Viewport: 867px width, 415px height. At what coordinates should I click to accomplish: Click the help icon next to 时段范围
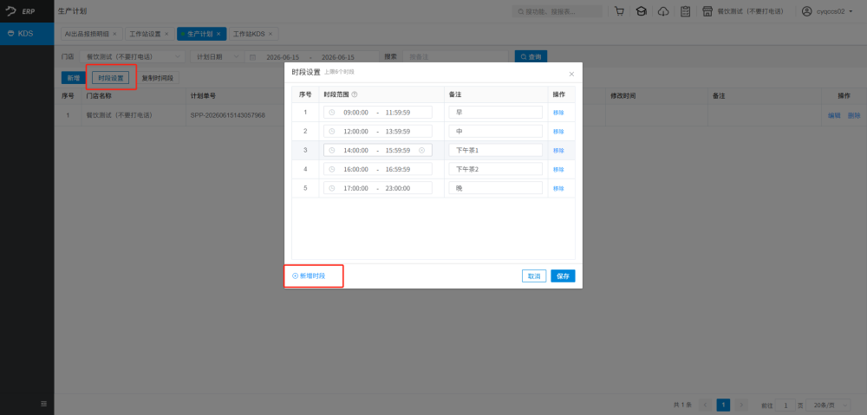pyautogui.click(x=355, y=94)
